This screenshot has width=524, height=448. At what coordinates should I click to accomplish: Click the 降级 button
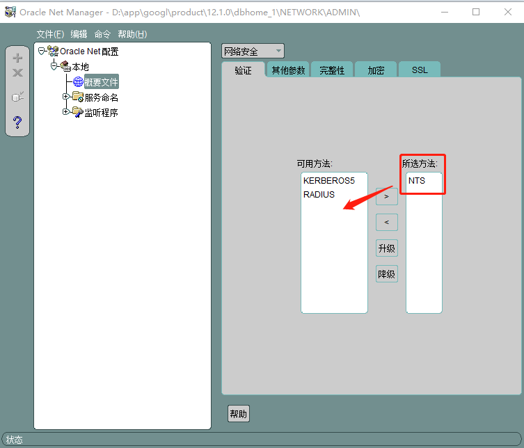point(387,274)
